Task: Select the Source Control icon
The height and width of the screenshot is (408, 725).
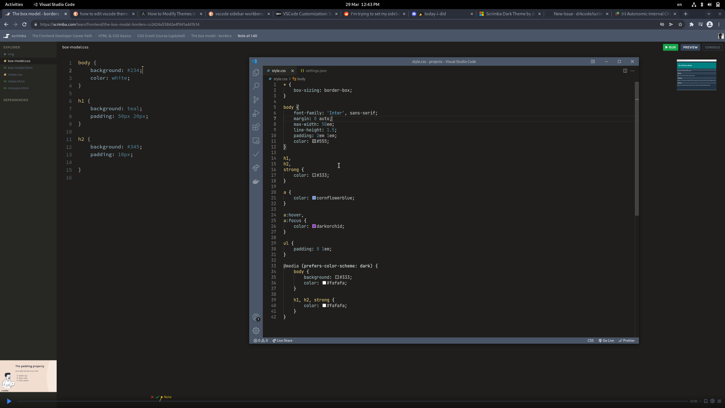Action: coord(256,99)
